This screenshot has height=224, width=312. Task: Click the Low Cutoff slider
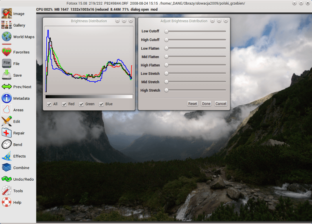pos(195,32)
